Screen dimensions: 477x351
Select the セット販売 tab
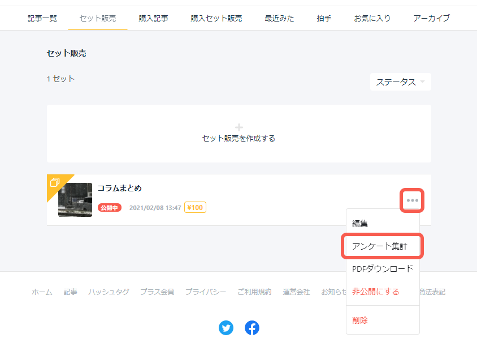click(98, 18)
